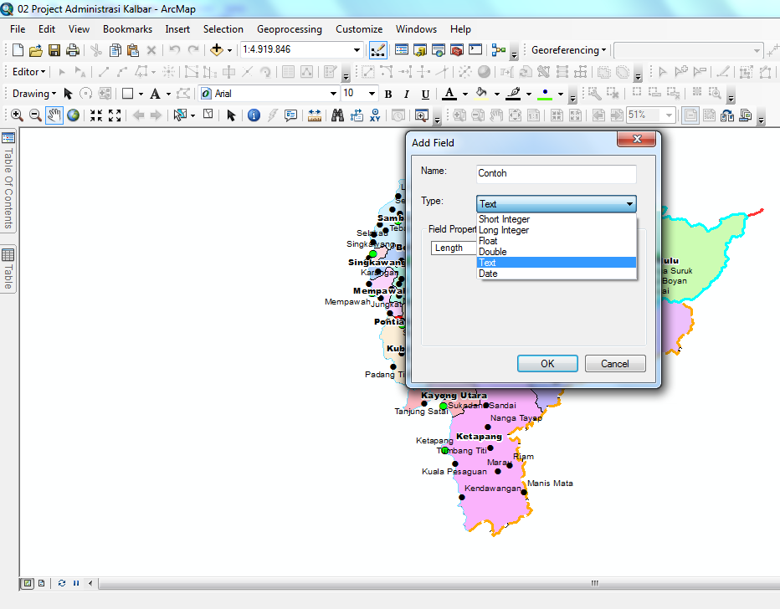Image resolution: width=780 pixels, height=609 pixels.
Task: Open the Geoprocessing menu
Action: tap(289, 28)
